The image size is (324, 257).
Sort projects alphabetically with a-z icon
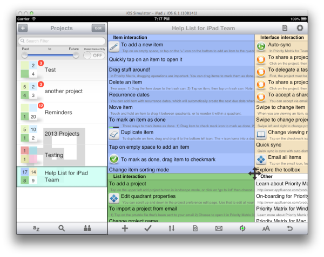36,228
